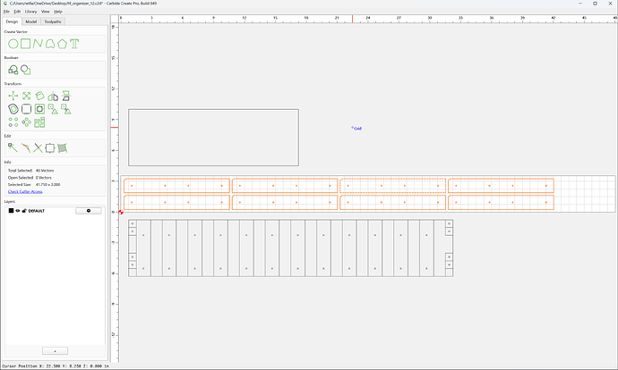Toggle the lock on DEFAULT layer
The image size is (618, 370).
point(24,211)
